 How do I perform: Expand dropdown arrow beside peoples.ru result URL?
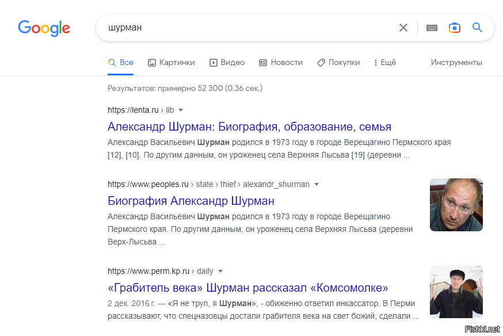(317, 184)
